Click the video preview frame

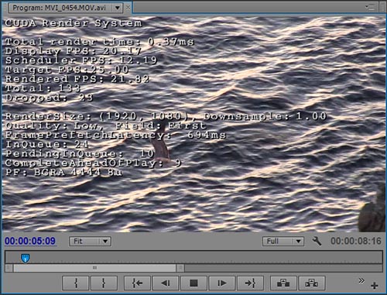193,124
